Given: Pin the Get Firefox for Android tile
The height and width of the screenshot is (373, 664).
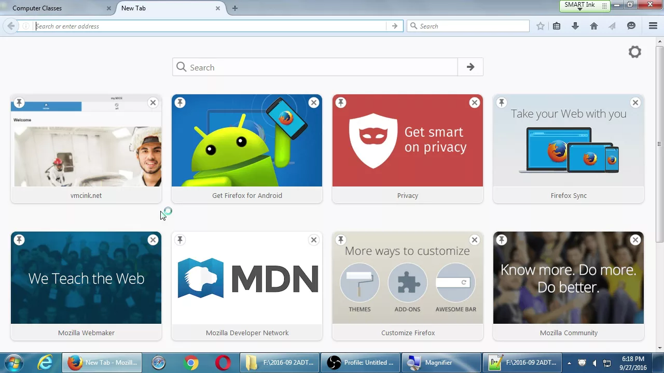Looking at the screenshot, I should pyautogui.click(x=180, y=103).
